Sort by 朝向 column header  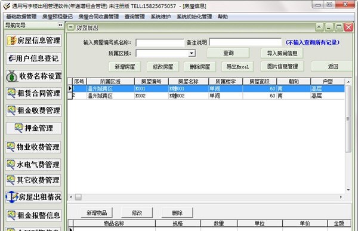tap(294, 81)
